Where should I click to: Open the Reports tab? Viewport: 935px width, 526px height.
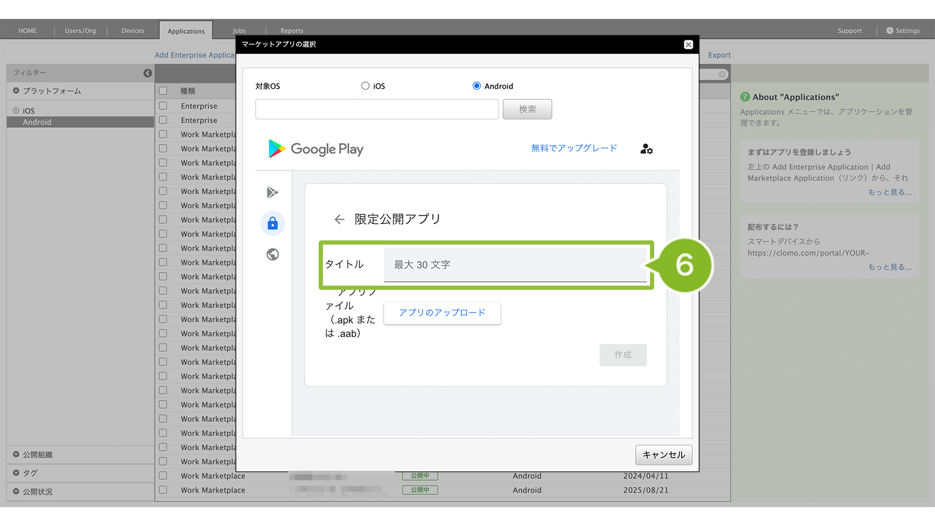(x=291, y=31)
